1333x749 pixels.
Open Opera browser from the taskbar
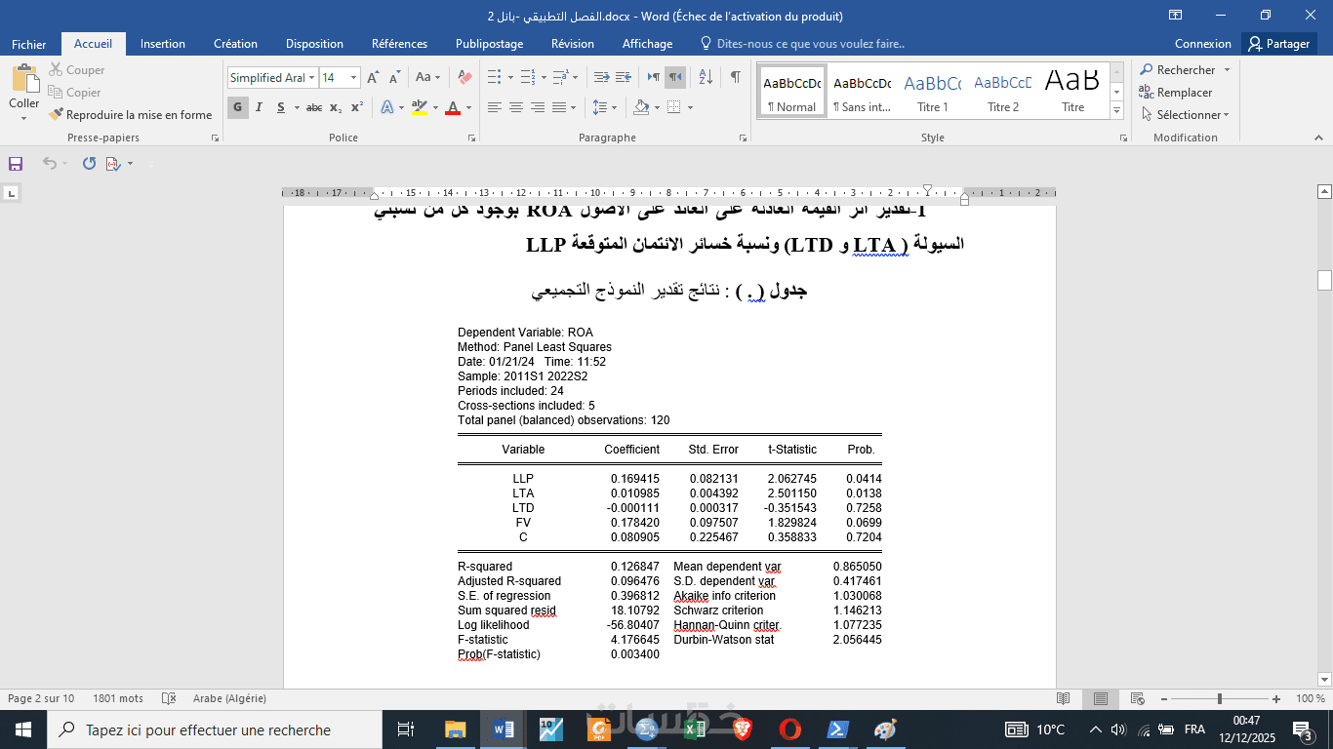click(790, 729)
